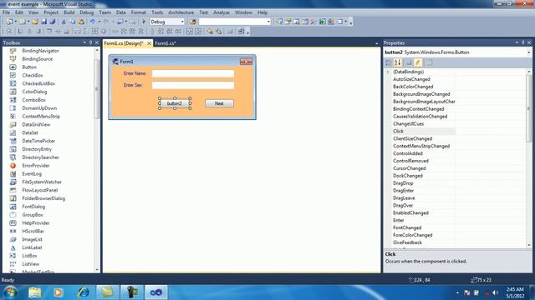Click the Toolbox vertical scrollbar thumb
535x300 pixels.
[97, 89]
